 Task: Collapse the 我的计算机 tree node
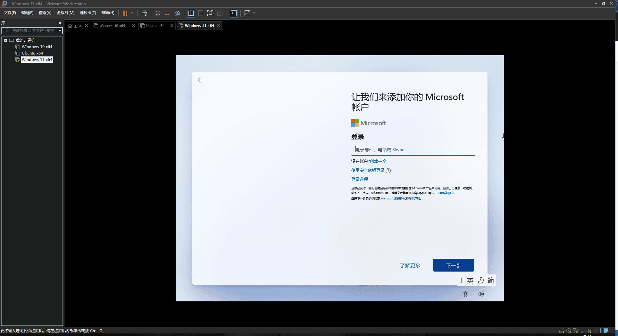coord(5,40)
